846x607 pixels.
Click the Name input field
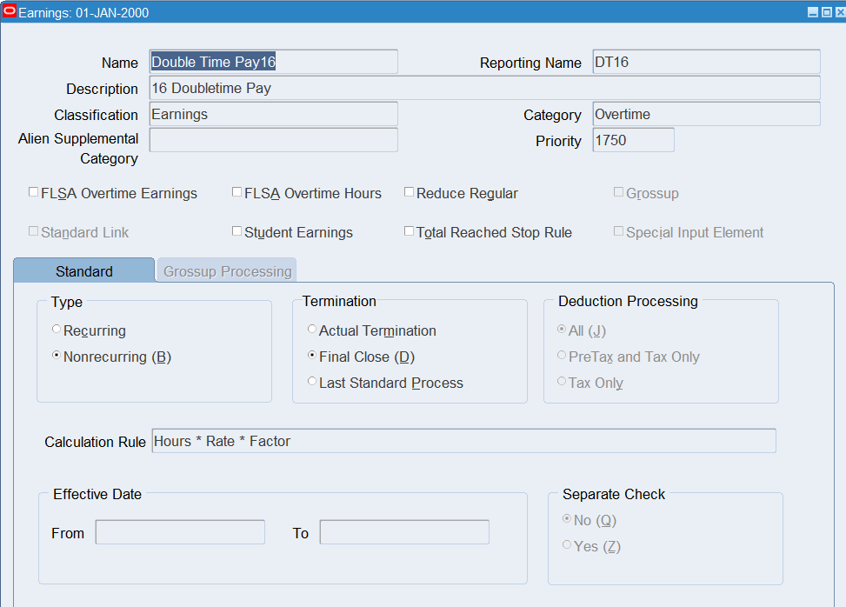[x=273, y=62]
